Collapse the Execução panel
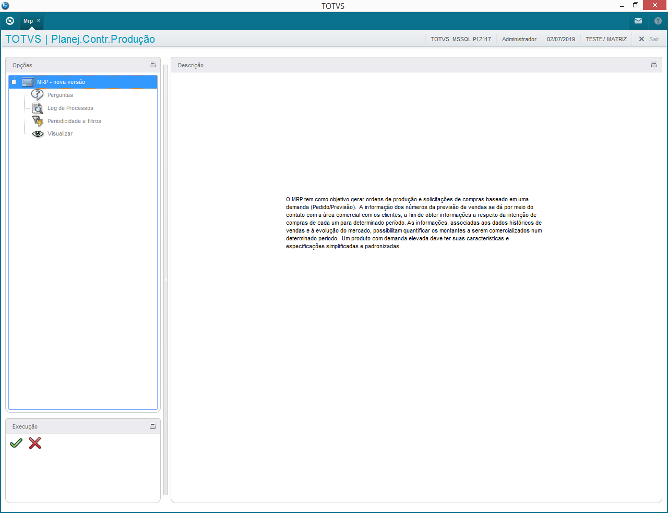This screenshot has width=668, height=513. [152, 426]
